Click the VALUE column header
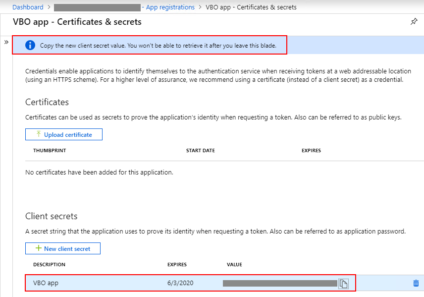 tap(234, 264)
